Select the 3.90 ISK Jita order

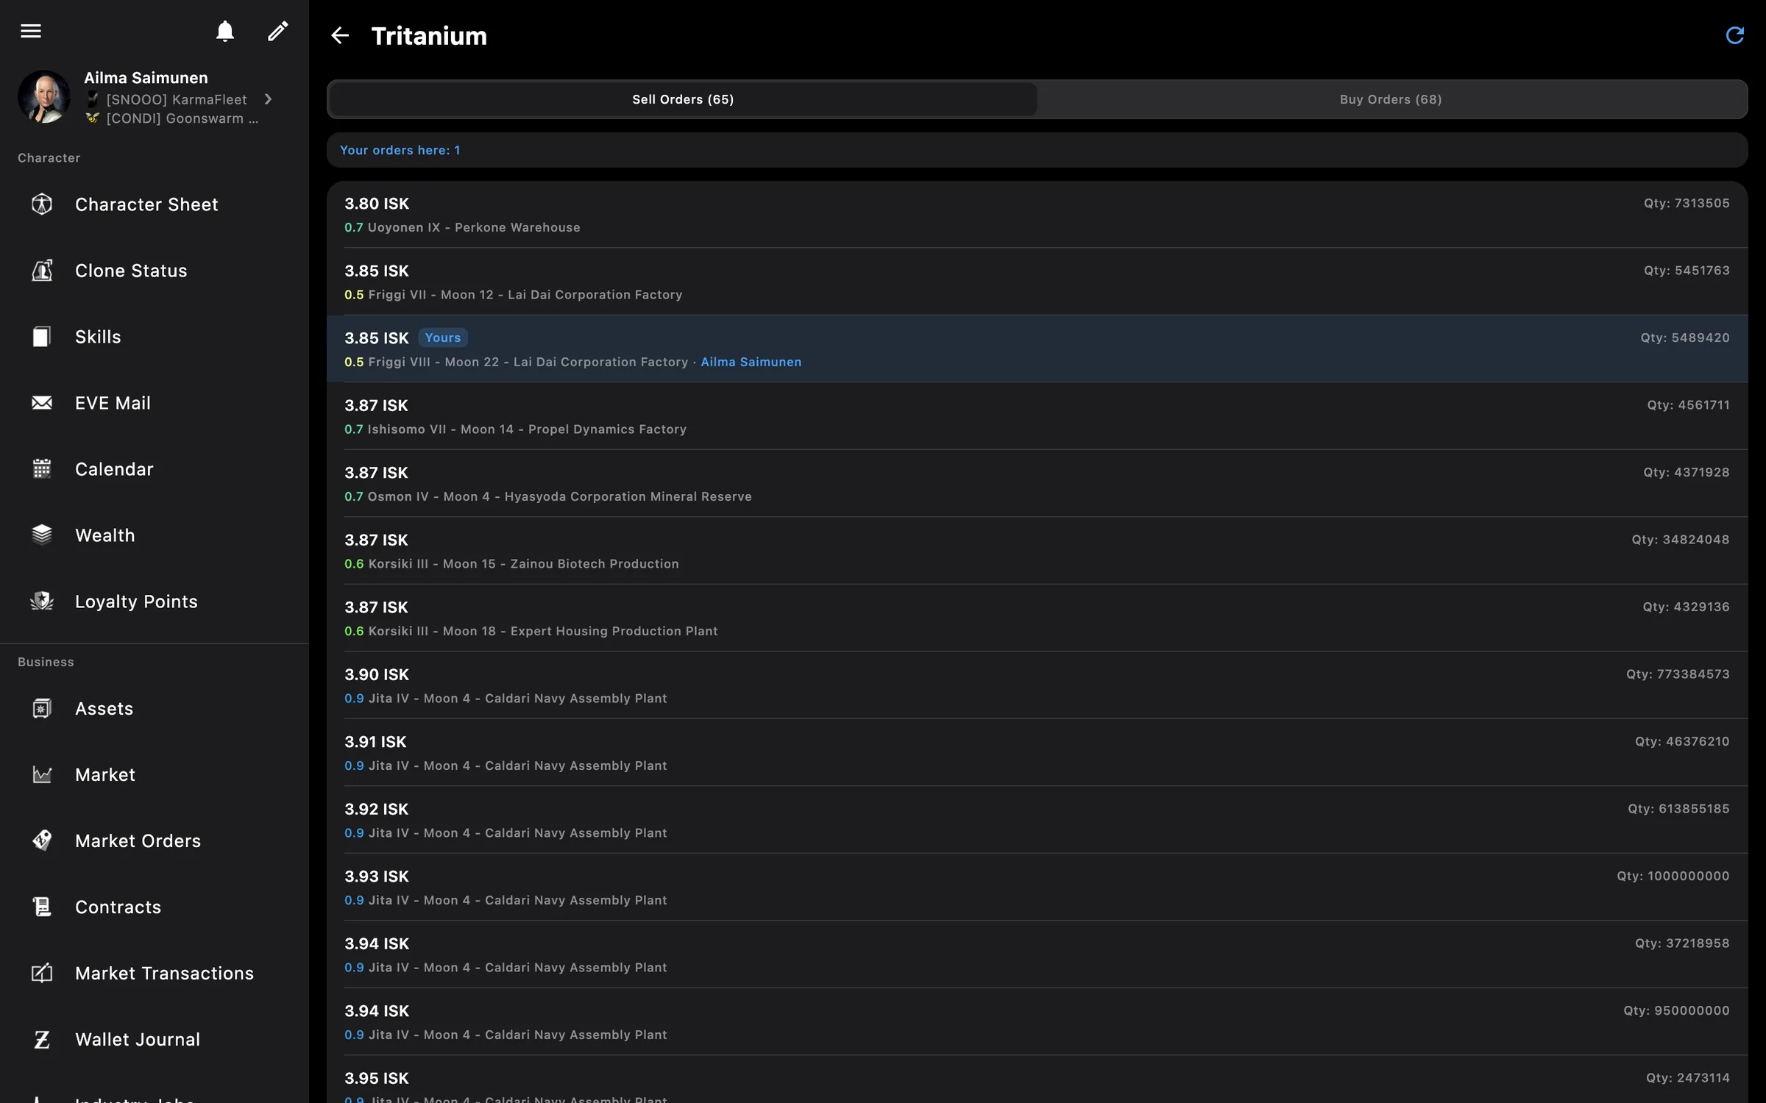pyautogui.click(x=1038, y=685)
